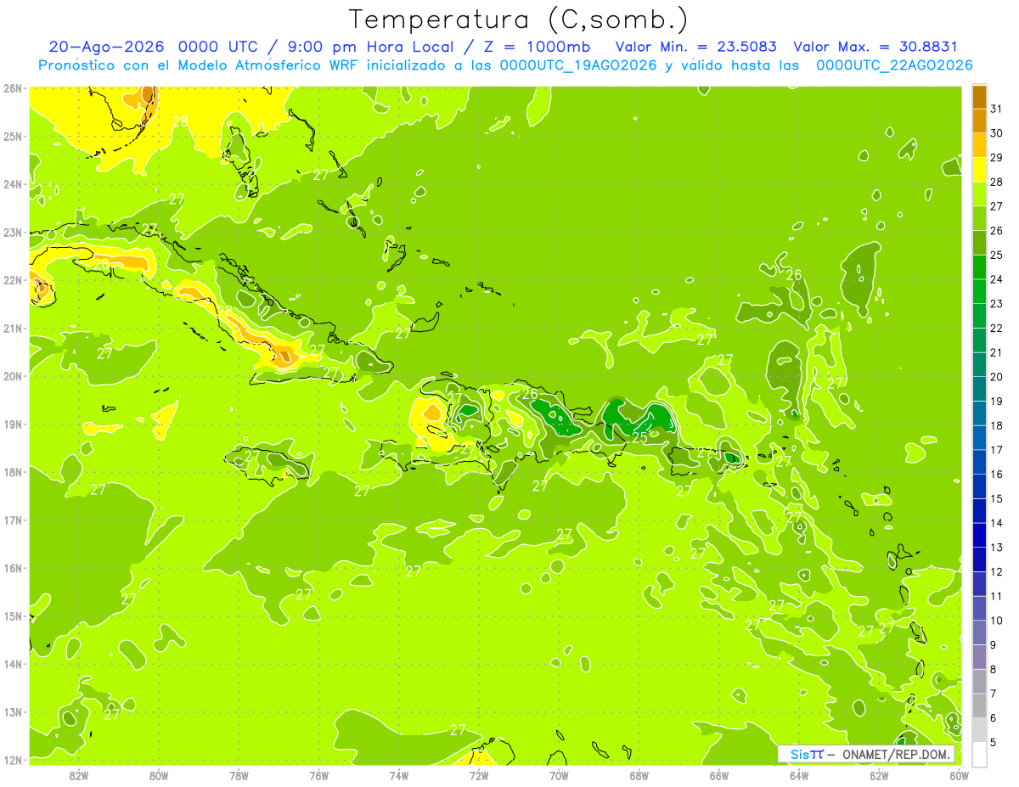Pick the blue legend swatch between 16 and 17
The width and height of the screenshot is (1019, 787).
979,461
